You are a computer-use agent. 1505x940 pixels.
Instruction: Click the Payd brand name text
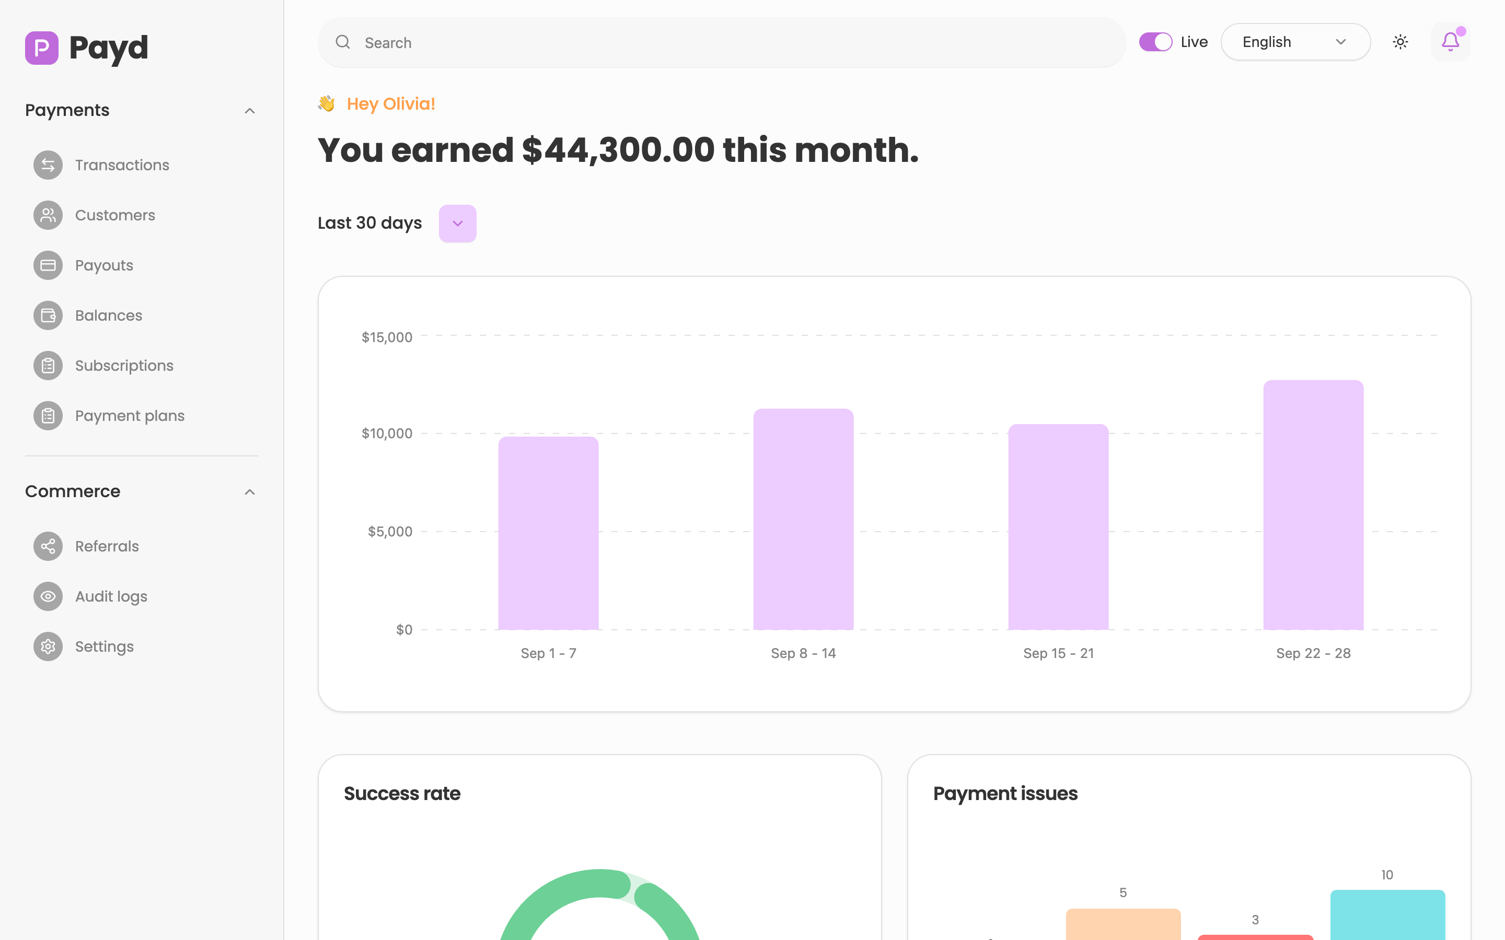108,48
